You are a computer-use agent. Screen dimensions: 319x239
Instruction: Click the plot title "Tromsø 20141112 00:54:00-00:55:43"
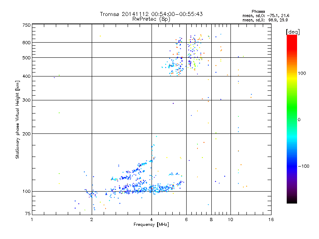(x=151, y=14)
